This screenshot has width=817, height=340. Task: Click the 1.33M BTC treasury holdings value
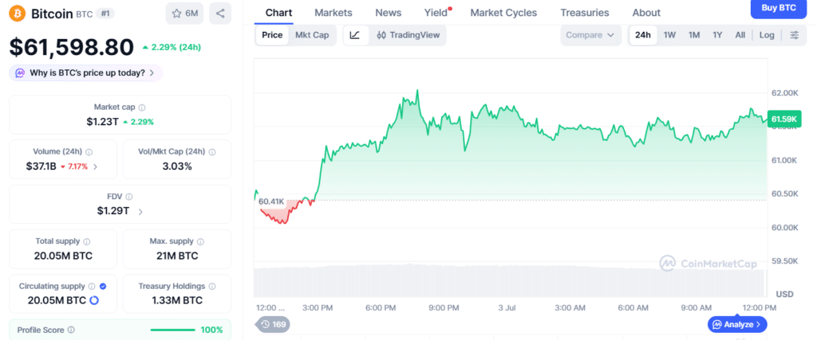(177, 300)
